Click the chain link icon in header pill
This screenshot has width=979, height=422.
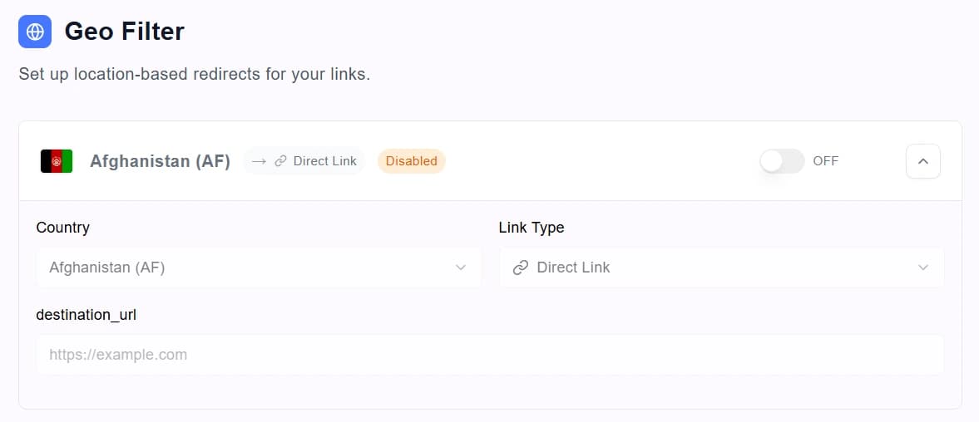(281, 161)
